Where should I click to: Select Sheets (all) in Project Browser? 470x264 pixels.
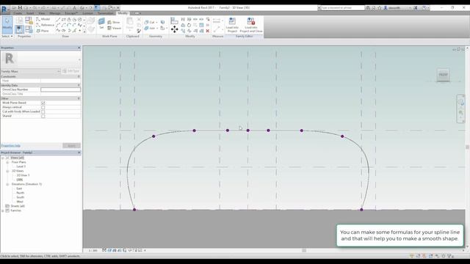[x=18, y=206]
